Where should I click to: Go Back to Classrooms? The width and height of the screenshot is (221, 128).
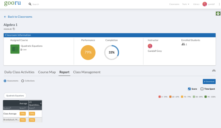click(20, 17)
